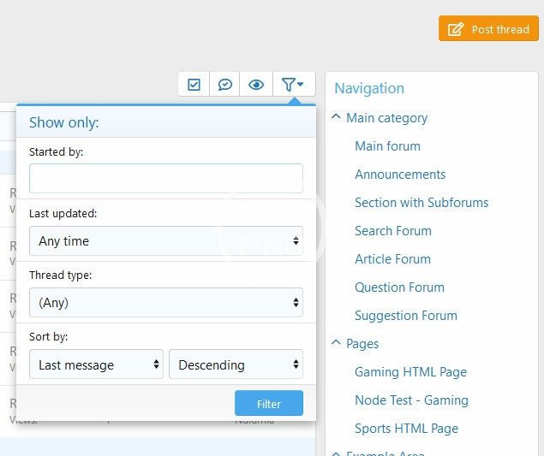
Task: Open Gaming HTML Page
Action: [410, 372]
